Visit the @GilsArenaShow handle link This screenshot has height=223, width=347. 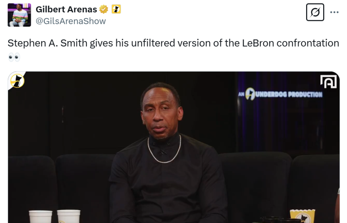click(71, 21)
